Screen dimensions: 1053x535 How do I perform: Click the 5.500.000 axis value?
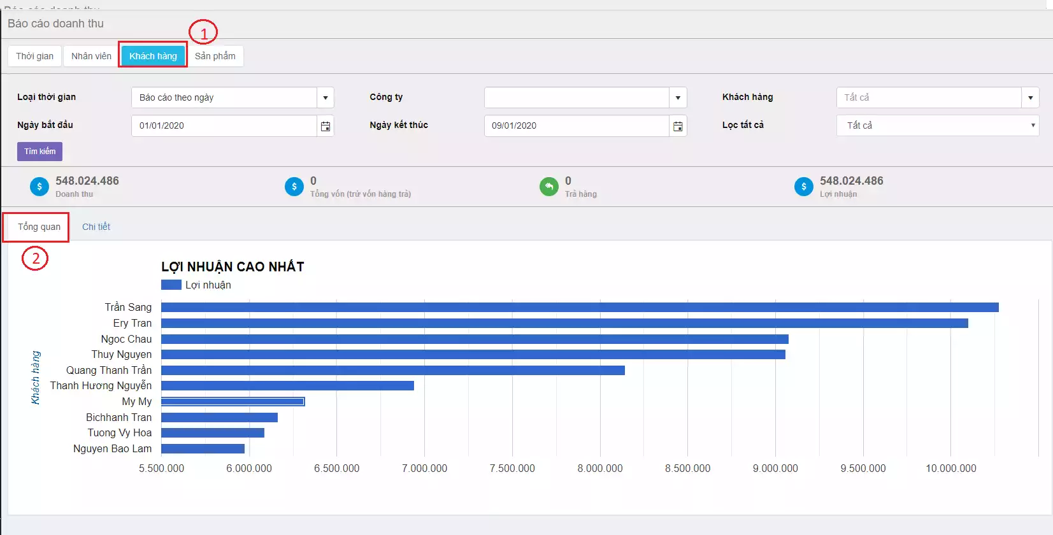point(162,469)
